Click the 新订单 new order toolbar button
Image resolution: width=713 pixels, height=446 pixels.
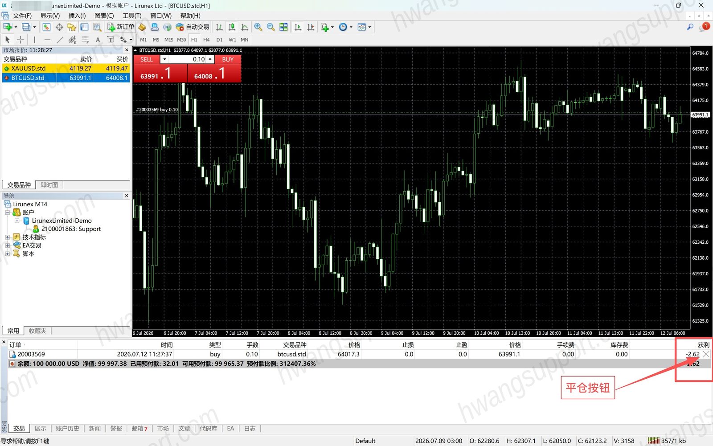[121, 27]
